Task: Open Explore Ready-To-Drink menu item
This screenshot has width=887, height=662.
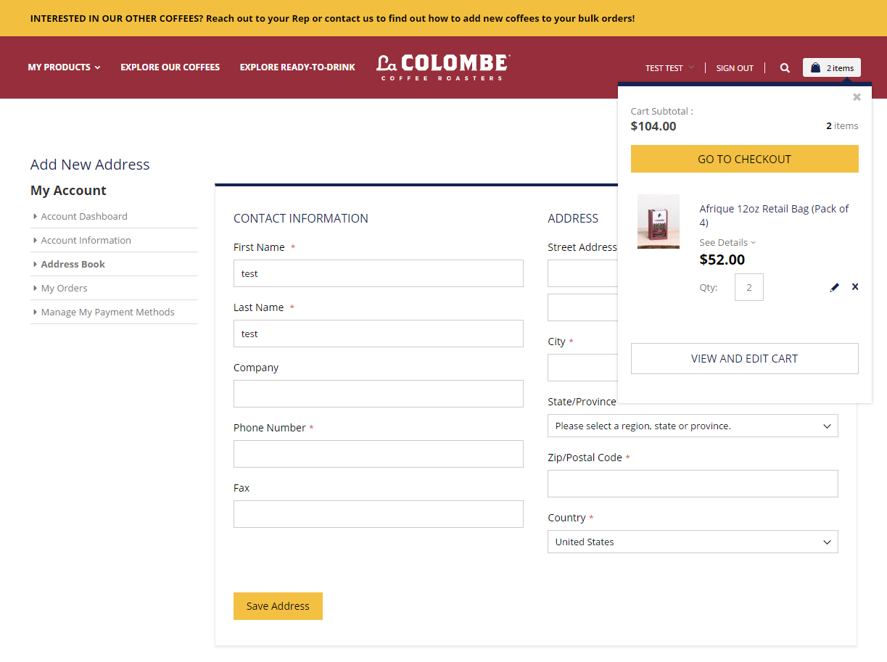Action: [297, 67]
